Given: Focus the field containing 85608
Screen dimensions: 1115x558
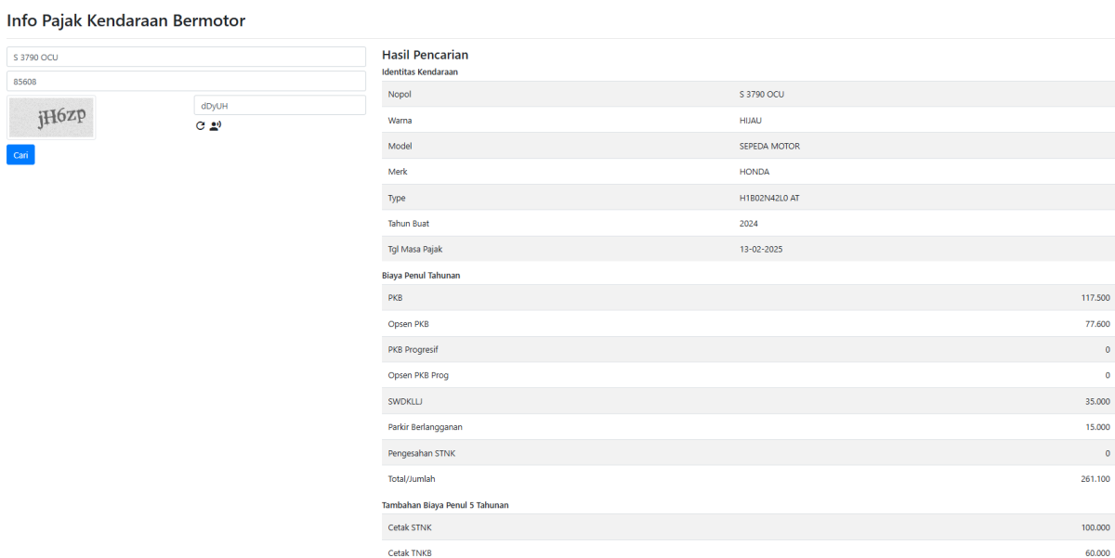Looking at the screenshot, I should click(186, 81).
